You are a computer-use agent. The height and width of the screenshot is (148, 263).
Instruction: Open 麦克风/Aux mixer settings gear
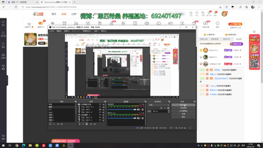pyautogui.click(x=143, y=118)
